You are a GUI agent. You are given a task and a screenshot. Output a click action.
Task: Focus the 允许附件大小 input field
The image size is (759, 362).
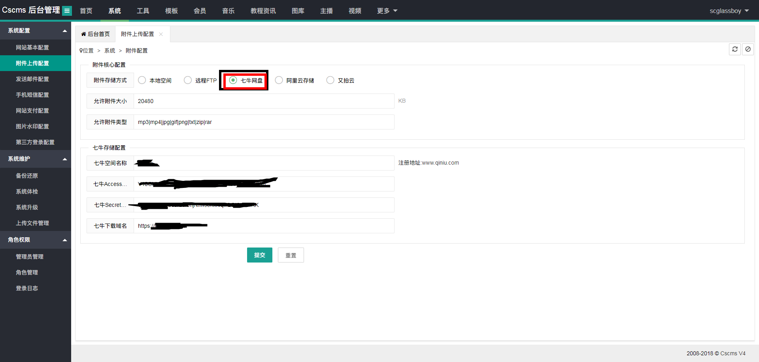264,101
